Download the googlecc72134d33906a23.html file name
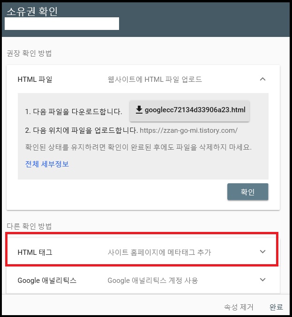The height and width of the screenshot is (317, 292). (x=195, y=110)
